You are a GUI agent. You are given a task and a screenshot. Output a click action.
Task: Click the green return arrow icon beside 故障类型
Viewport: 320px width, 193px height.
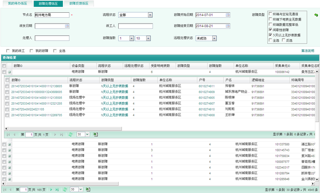[316, 15]
